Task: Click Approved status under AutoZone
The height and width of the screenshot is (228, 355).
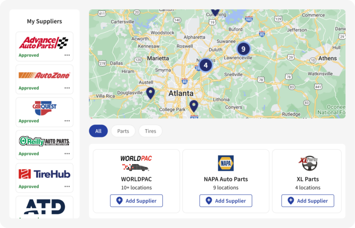Action: pos(29,88)
